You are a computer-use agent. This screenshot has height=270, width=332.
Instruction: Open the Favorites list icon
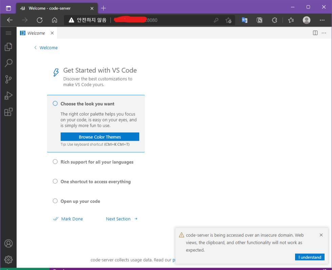click(291, 20)
